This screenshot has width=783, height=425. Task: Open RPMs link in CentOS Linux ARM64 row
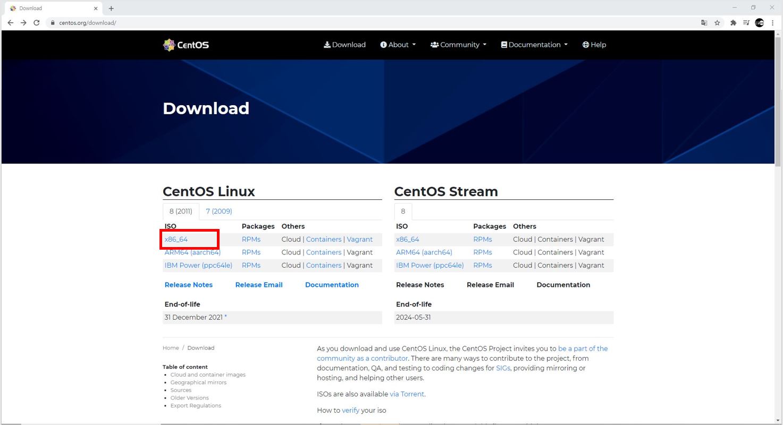tap(251, 252)
